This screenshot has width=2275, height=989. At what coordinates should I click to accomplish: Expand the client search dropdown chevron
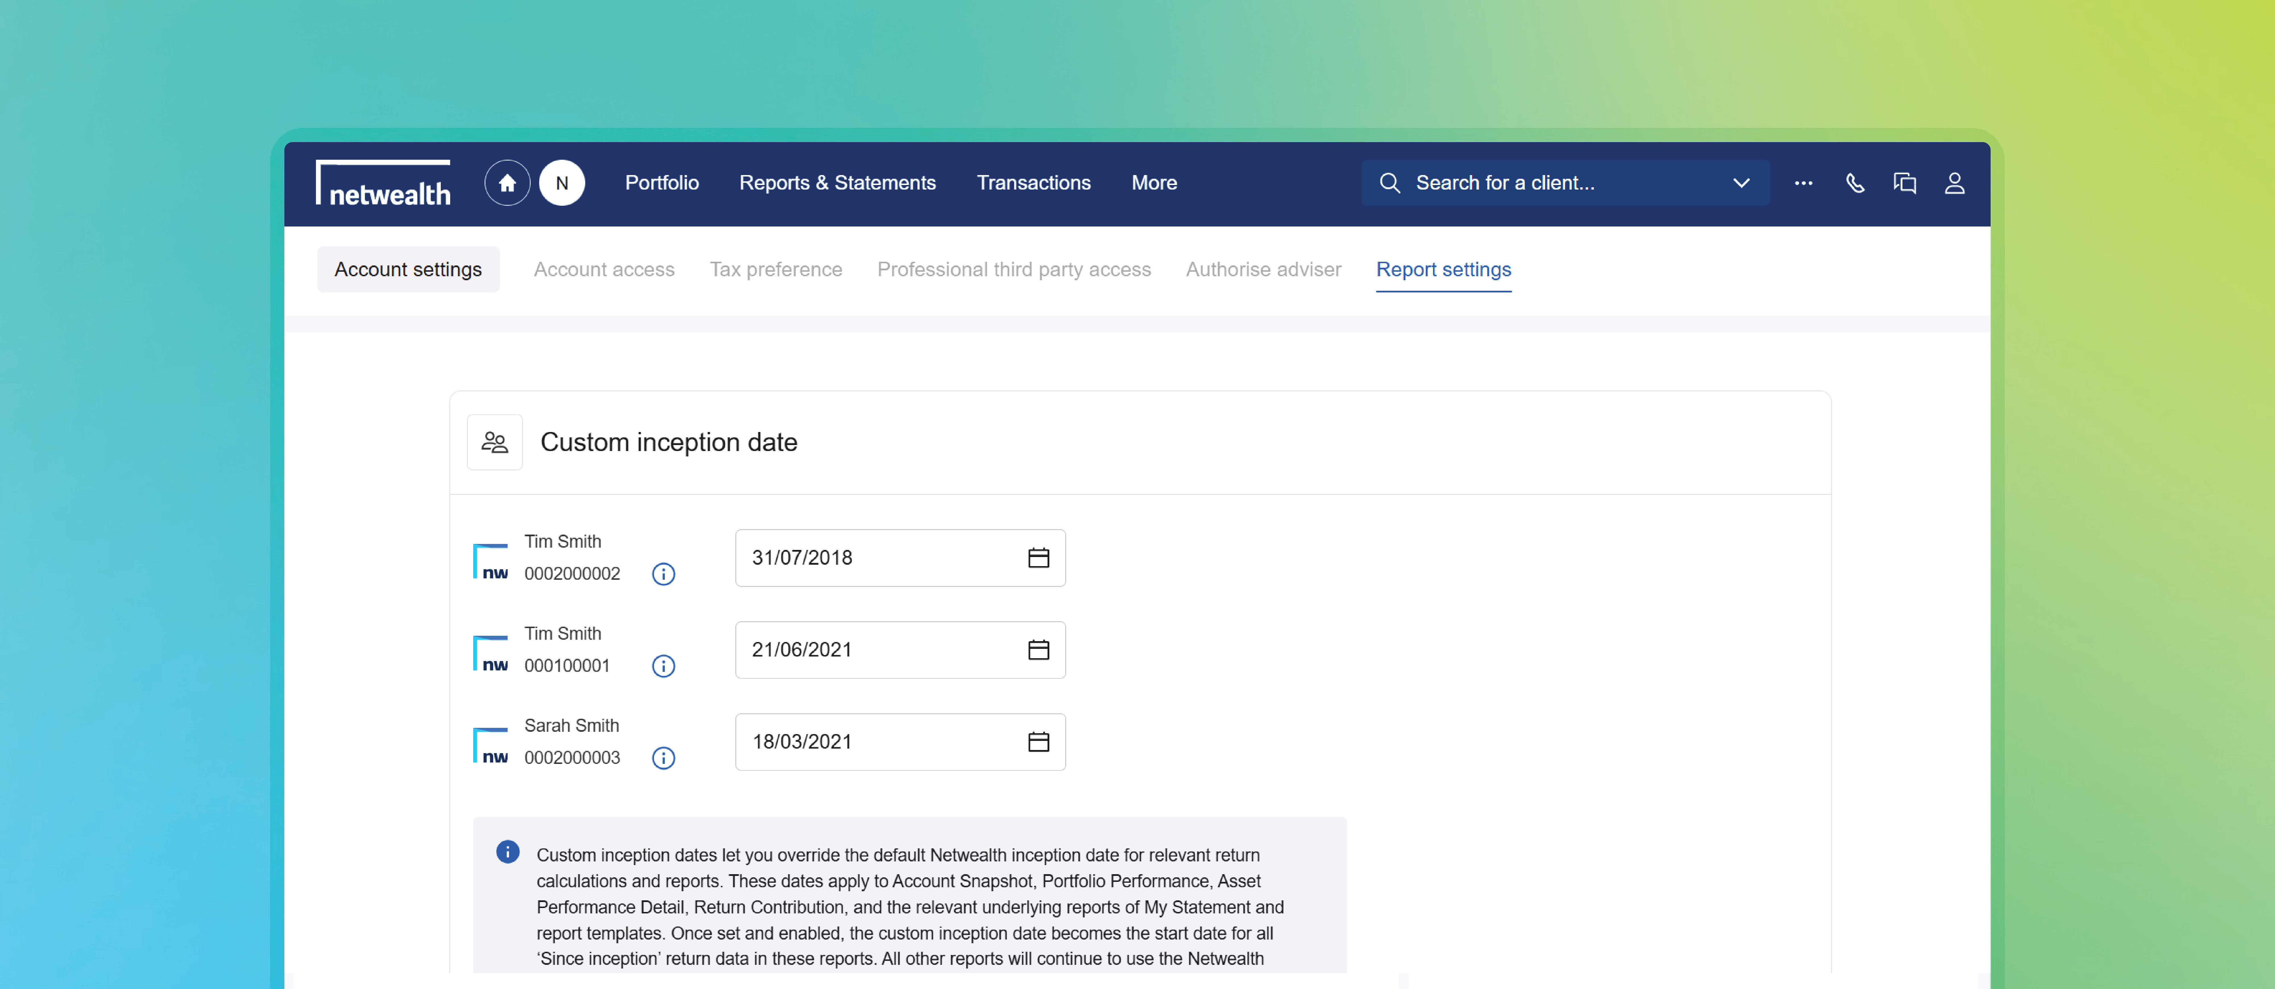click(x=1741, y=183)
